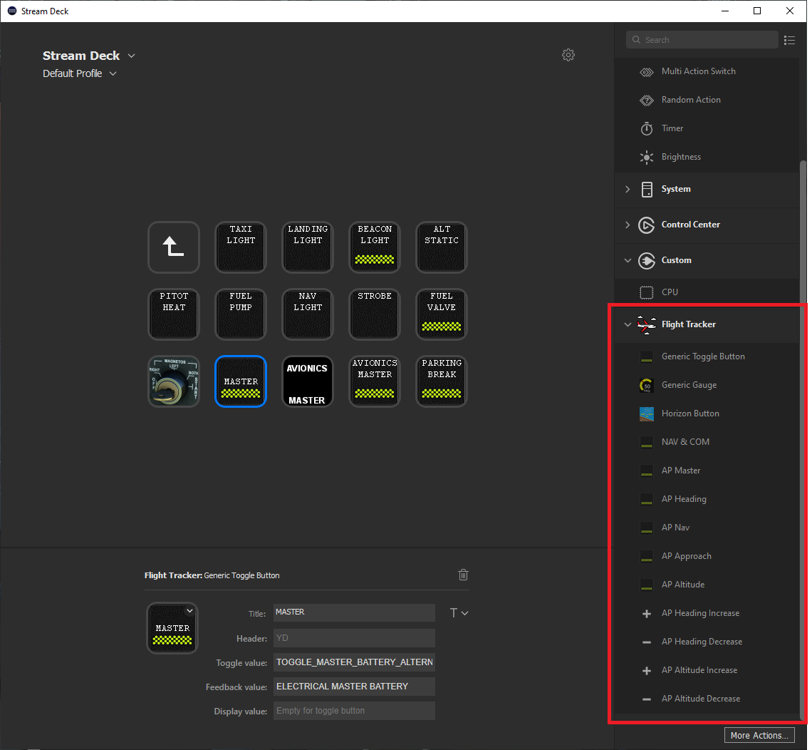
Task: Select the PARKING BREAK key
Action: 442,381
